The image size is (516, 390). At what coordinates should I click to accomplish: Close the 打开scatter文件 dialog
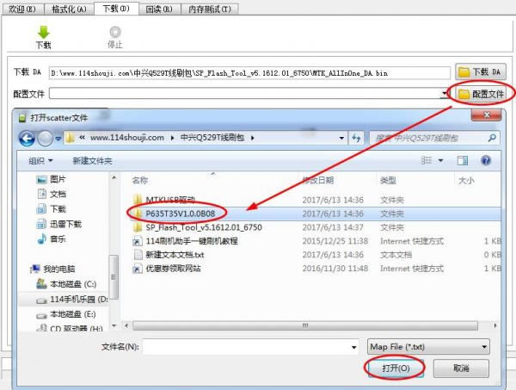point(487,115)
